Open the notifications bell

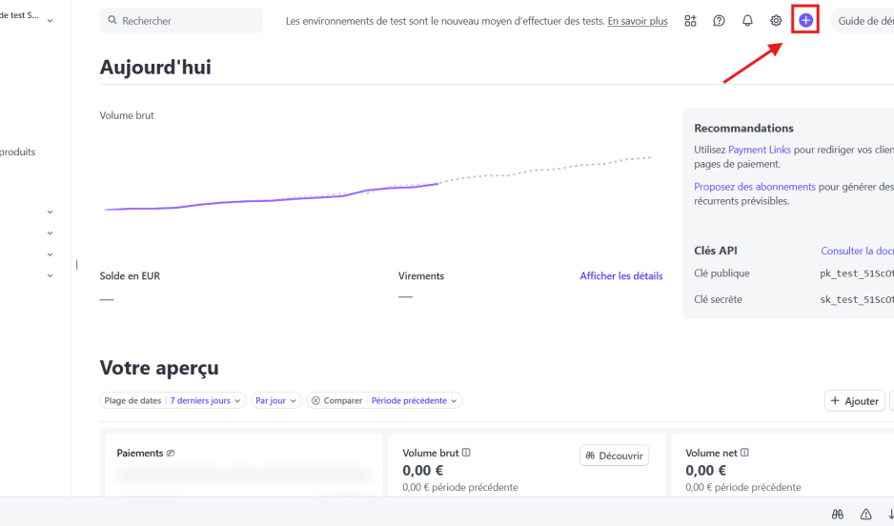747,20
